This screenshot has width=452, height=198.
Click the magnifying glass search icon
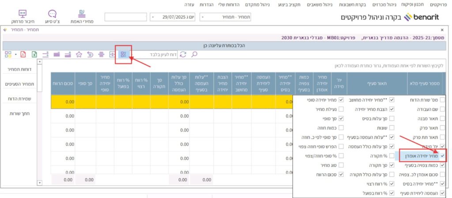[x=193, y=55]
